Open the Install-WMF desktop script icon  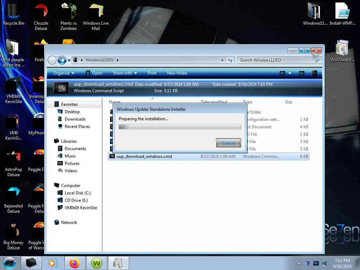(x=342, y=14)
